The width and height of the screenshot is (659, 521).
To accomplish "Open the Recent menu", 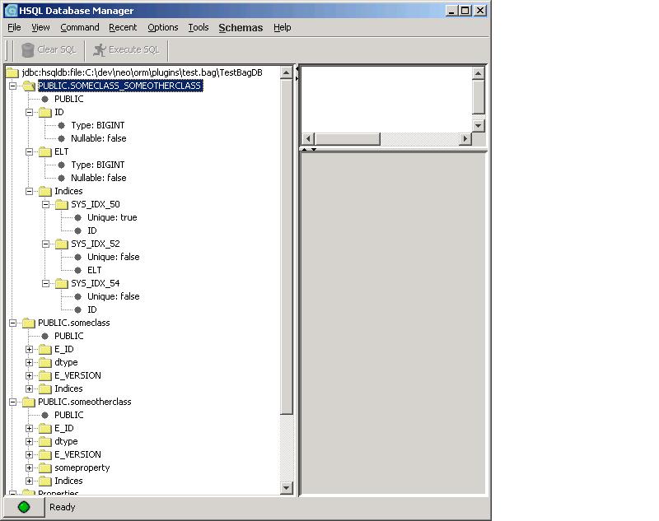I will coord(123,27).
